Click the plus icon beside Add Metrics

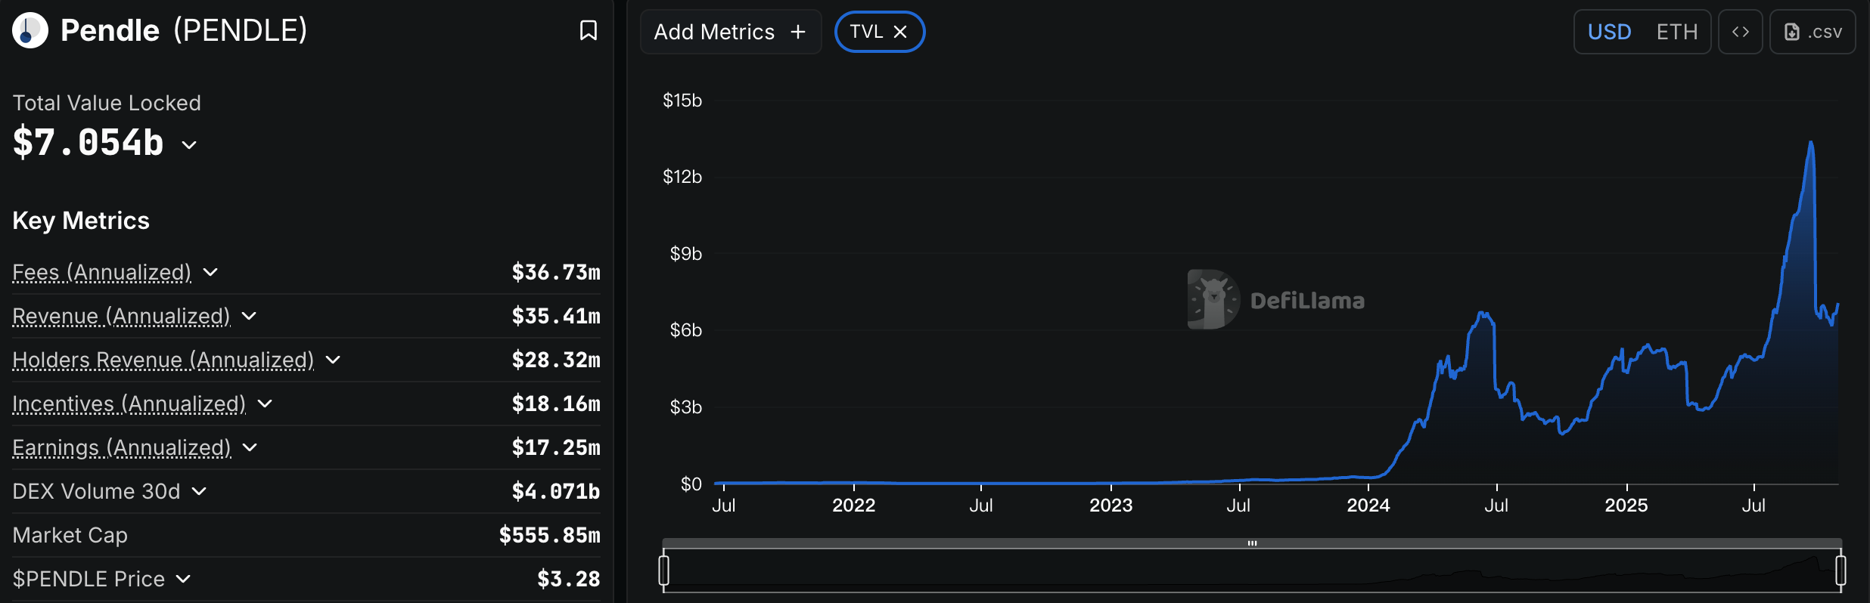point(798,31)
